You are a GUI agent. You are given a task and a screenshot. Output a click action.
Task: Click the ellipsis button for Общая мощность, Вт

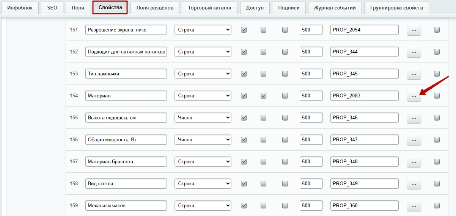(414, 140)
